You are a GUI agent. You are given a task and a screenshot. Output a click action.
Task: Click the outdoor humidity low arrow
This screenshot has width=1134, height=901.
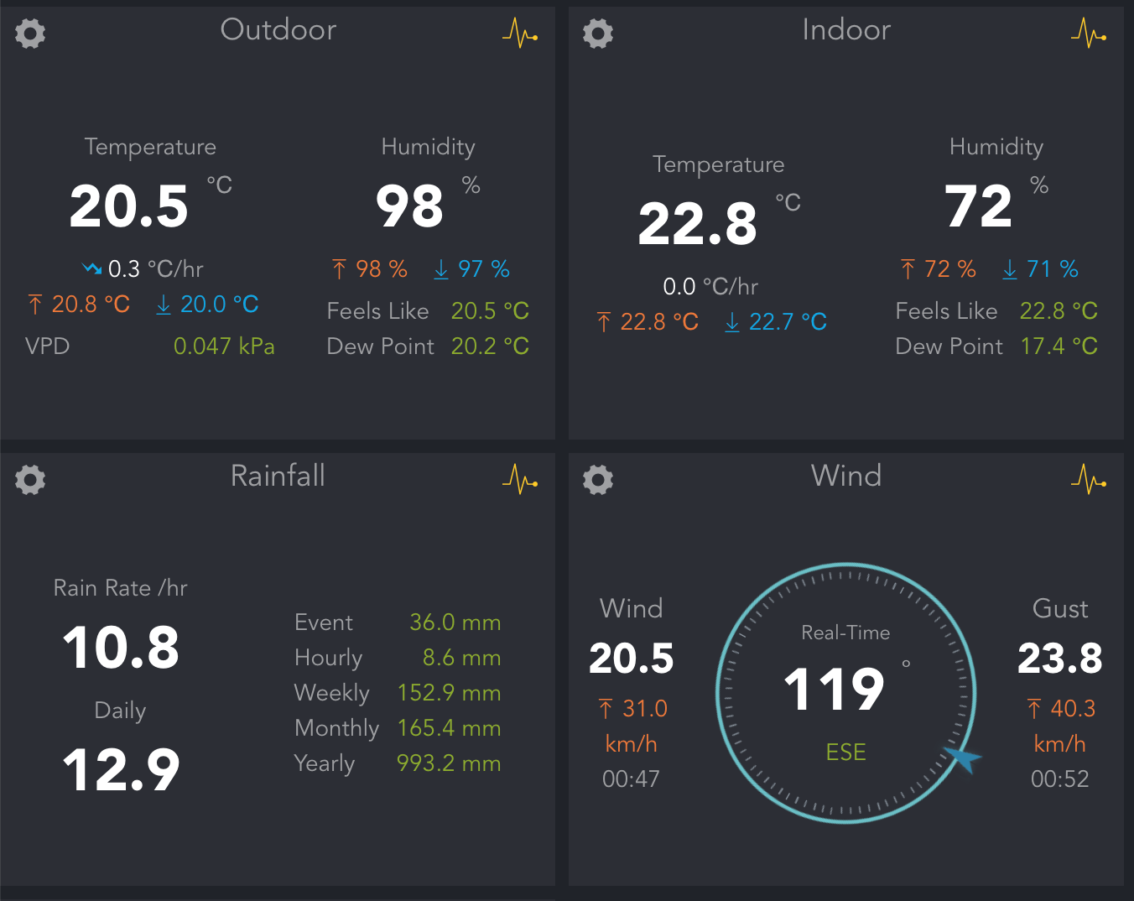441,269
